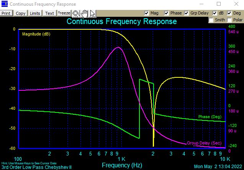The image size is (244, 170).
Task: Click the mouse keys hint text
Action: pos(29,163)
